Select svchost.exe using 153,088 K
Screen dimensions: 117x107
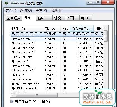point(57,39)
